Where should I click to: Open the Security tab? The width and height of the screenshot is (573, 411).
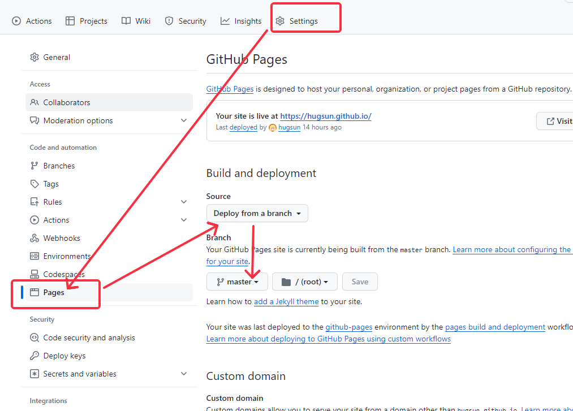tap(186, 21)
